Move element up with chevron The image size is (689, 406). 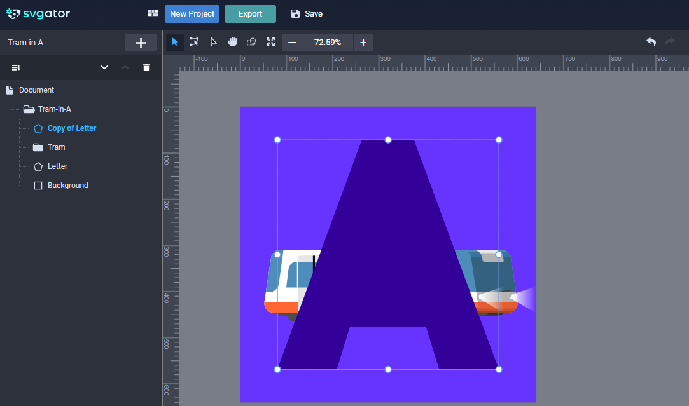click(x=125, y=67)
